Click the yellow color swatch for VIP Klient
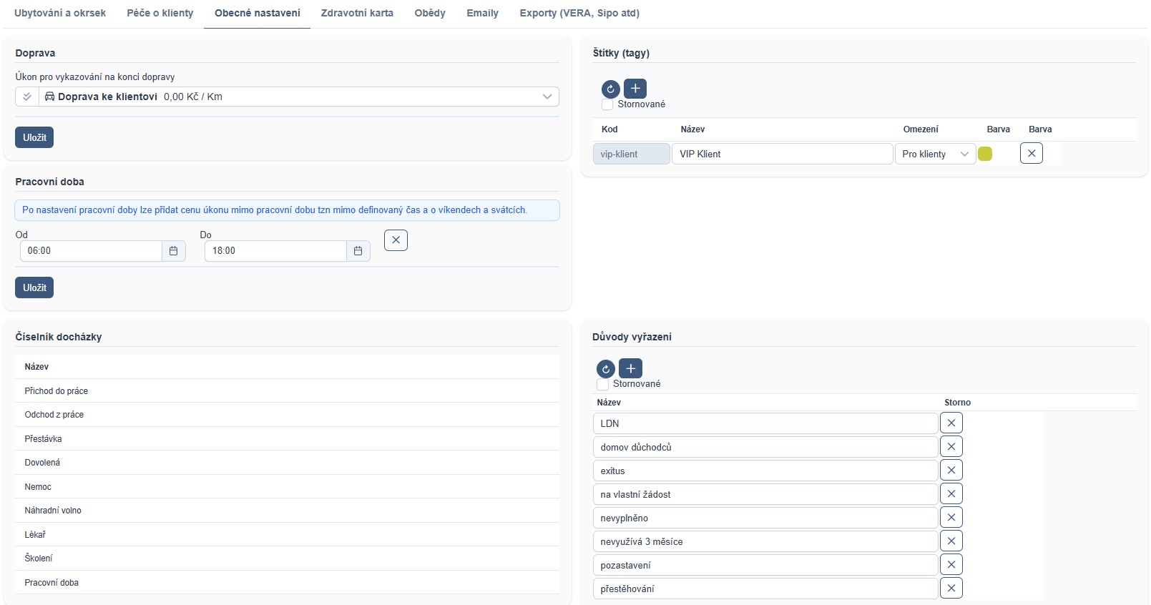This screenshot has width=1151, height=605. coord(985,154)
